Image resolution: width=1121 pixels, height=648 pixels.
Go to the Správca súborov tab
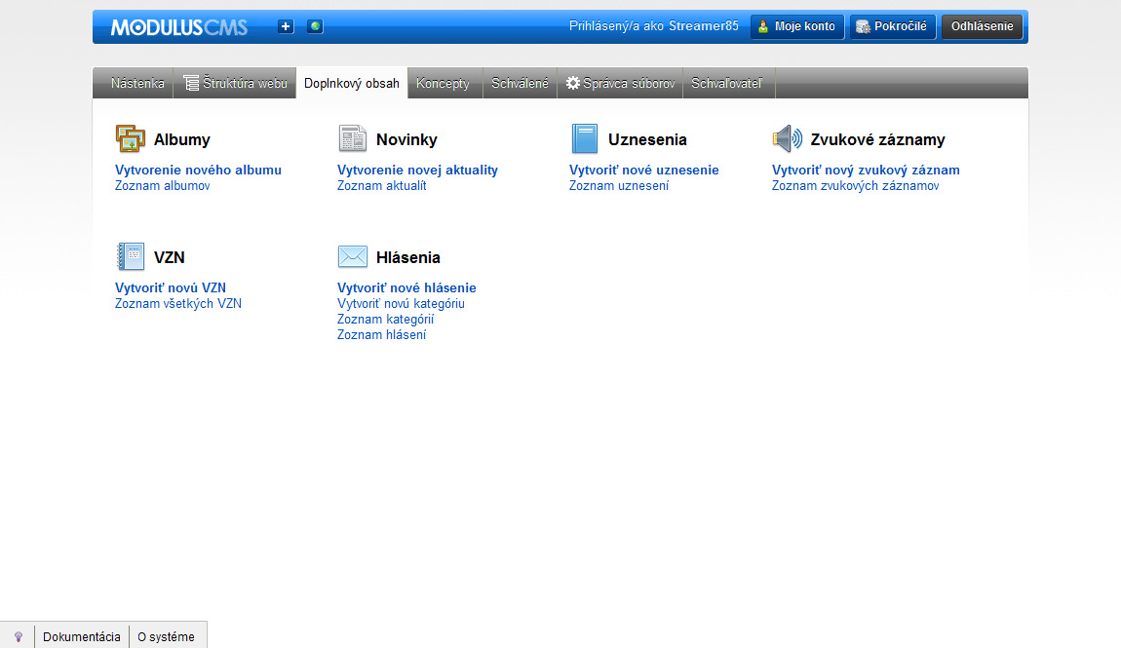click(x=620, y=84)
